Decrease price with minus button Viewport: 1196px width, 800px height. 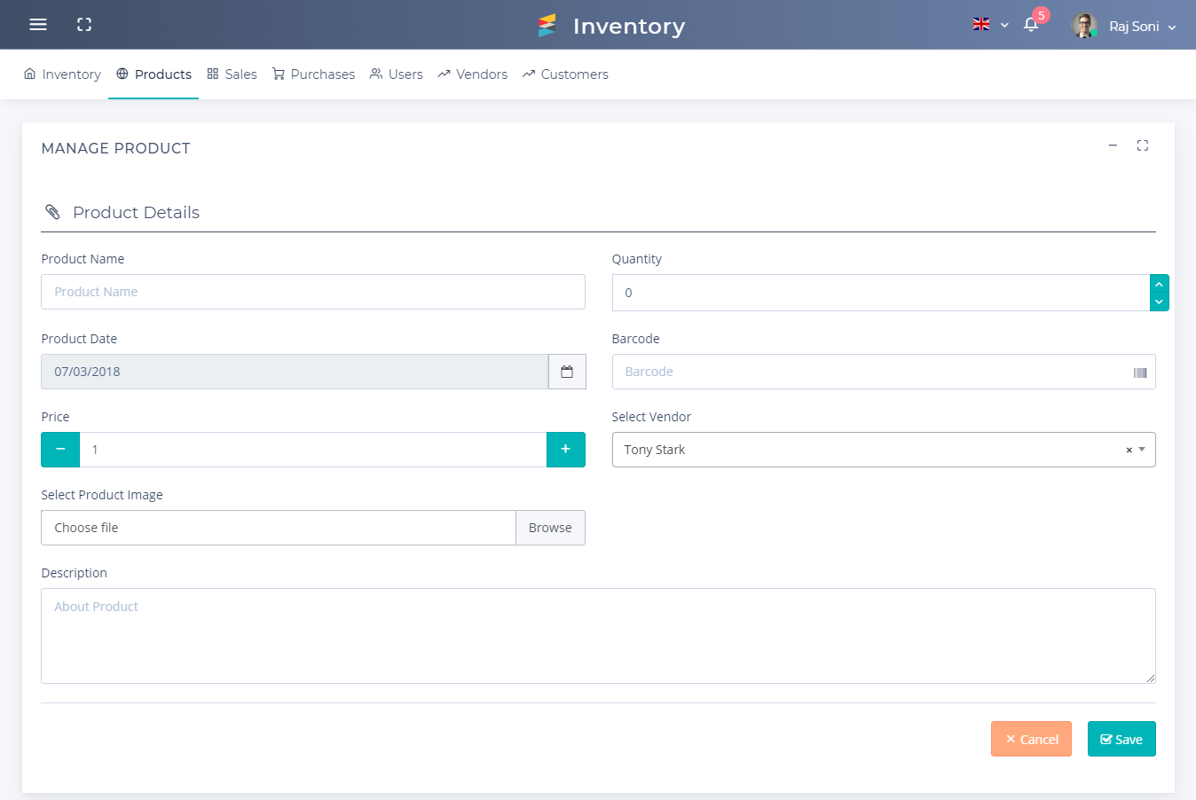coord(60,450)
